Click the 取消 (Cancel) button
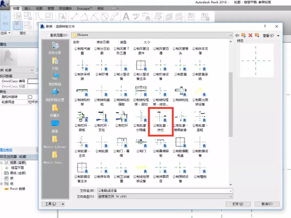Image resolution: width=291 pixels, height=218 pixels. coord(267,204)
